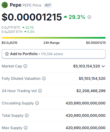Viewport: 110px width, 132px height.
Task: Click the main price $0.00001215
Action: click(x=32, y=17)
